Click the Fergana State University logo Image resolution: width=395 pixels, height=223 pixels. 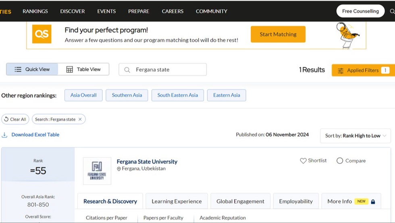[x=97, y=171]
